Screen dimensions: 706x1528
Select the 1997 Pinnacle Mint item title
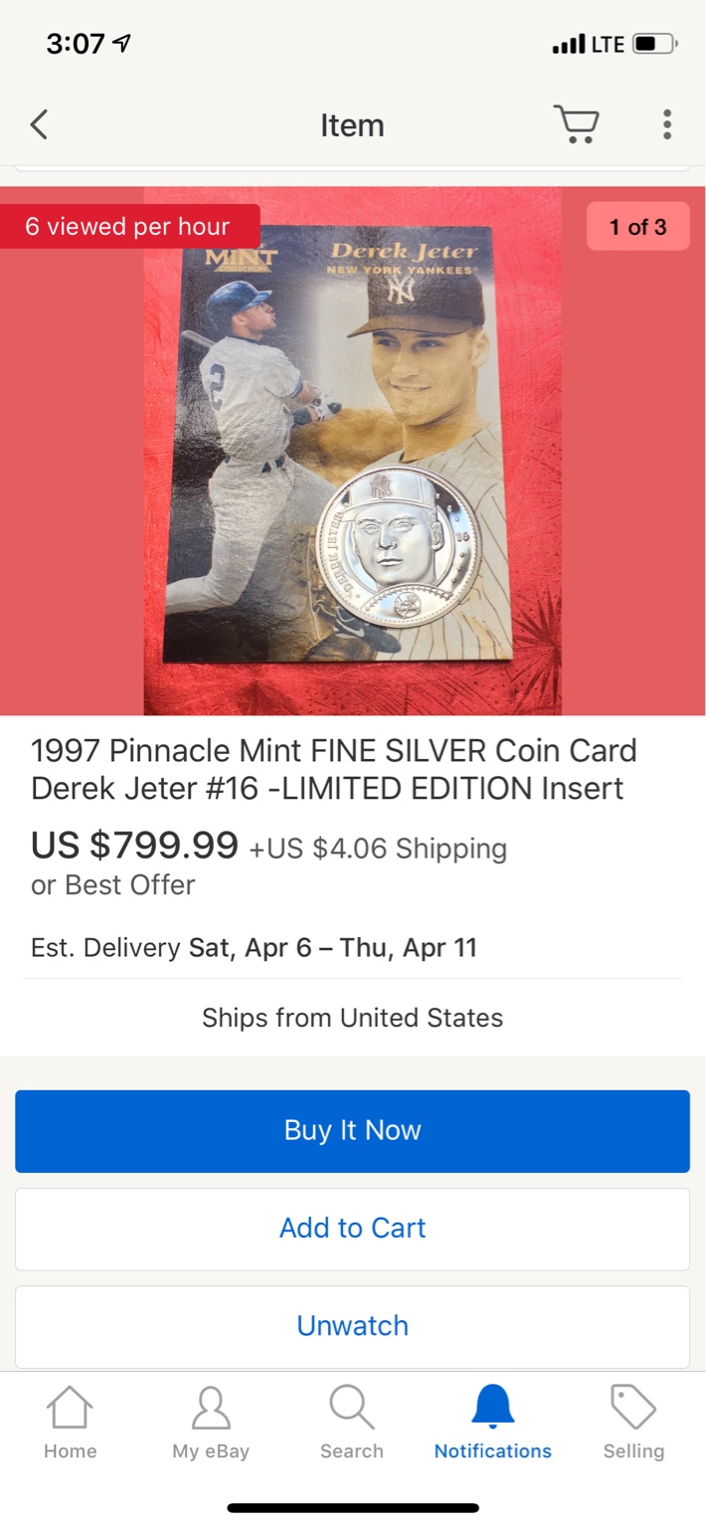click(334, 769)
